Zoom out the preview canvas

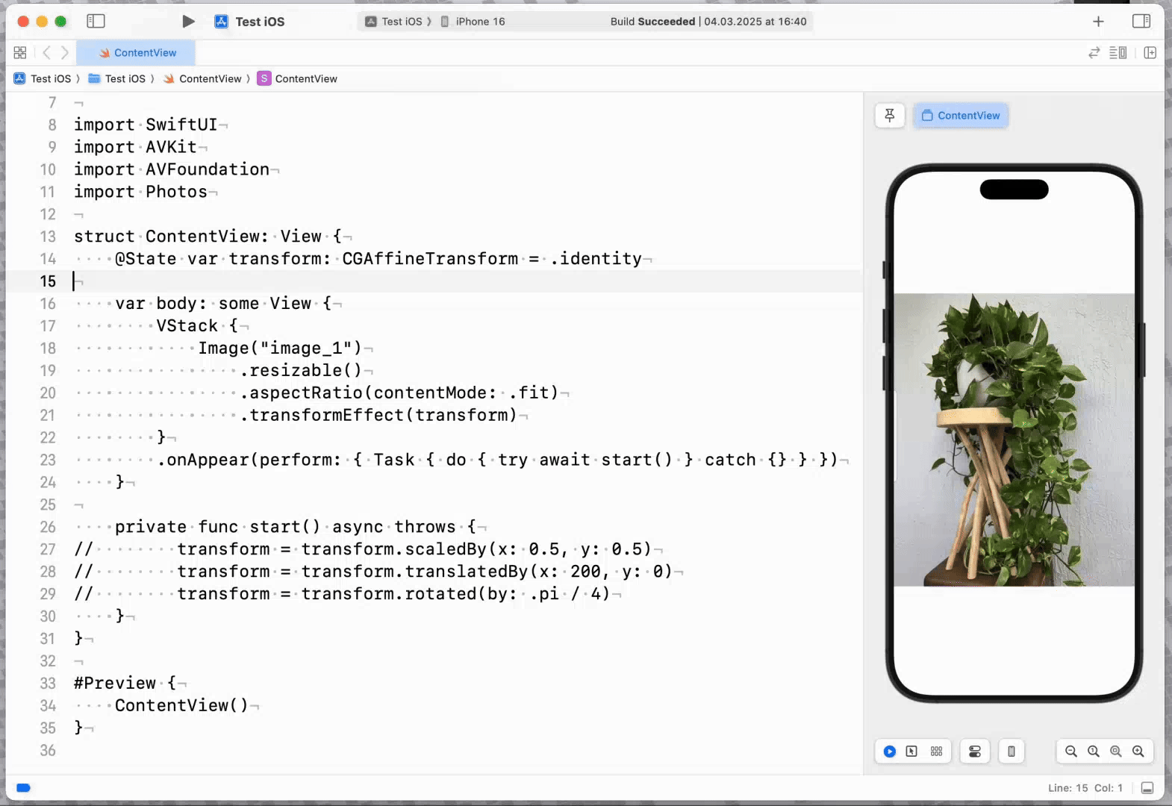tap(1071, 752)
